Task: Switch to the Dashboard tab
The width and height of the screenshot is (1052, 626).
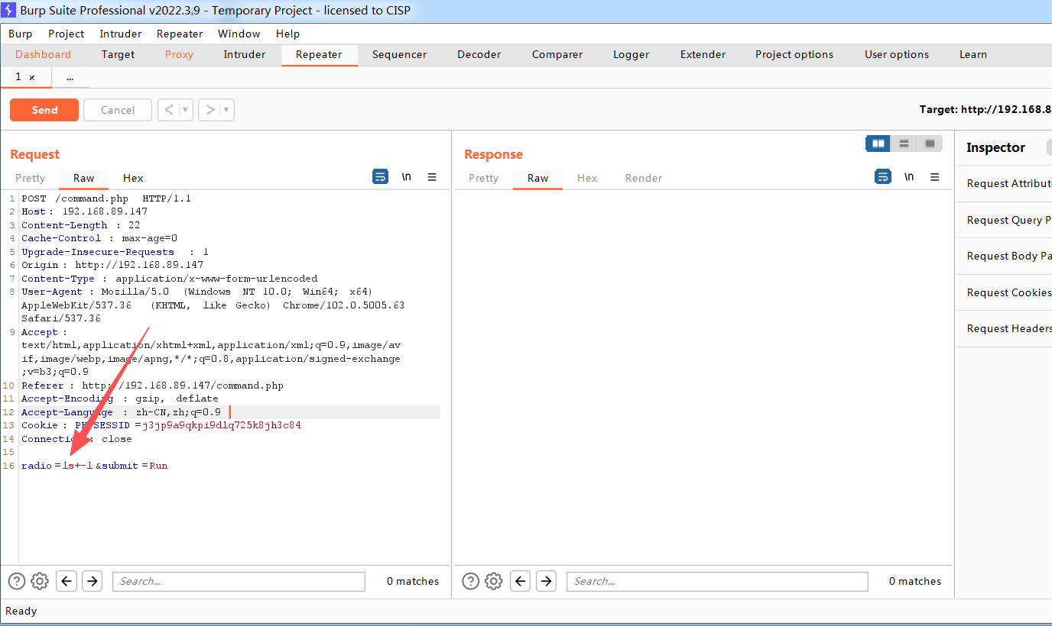Action: [x=44, y=54]
